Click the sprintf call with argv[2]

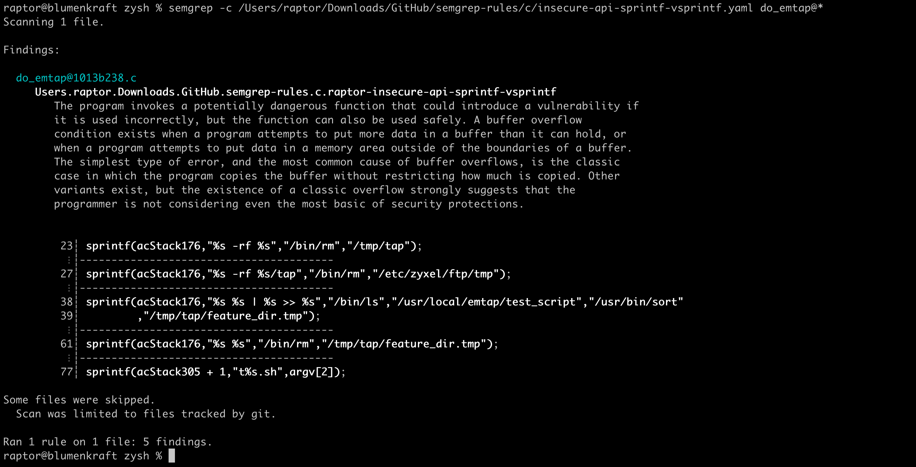click(216, 372)
